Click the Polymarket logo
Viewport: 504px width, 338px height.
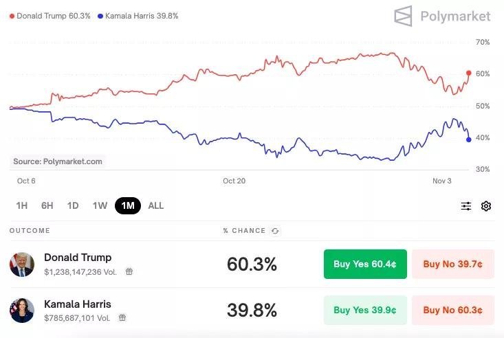click(x=442, y=16)
